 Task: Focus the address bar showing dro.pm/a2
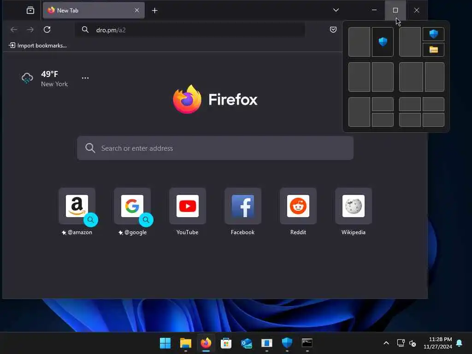point(190,30)
